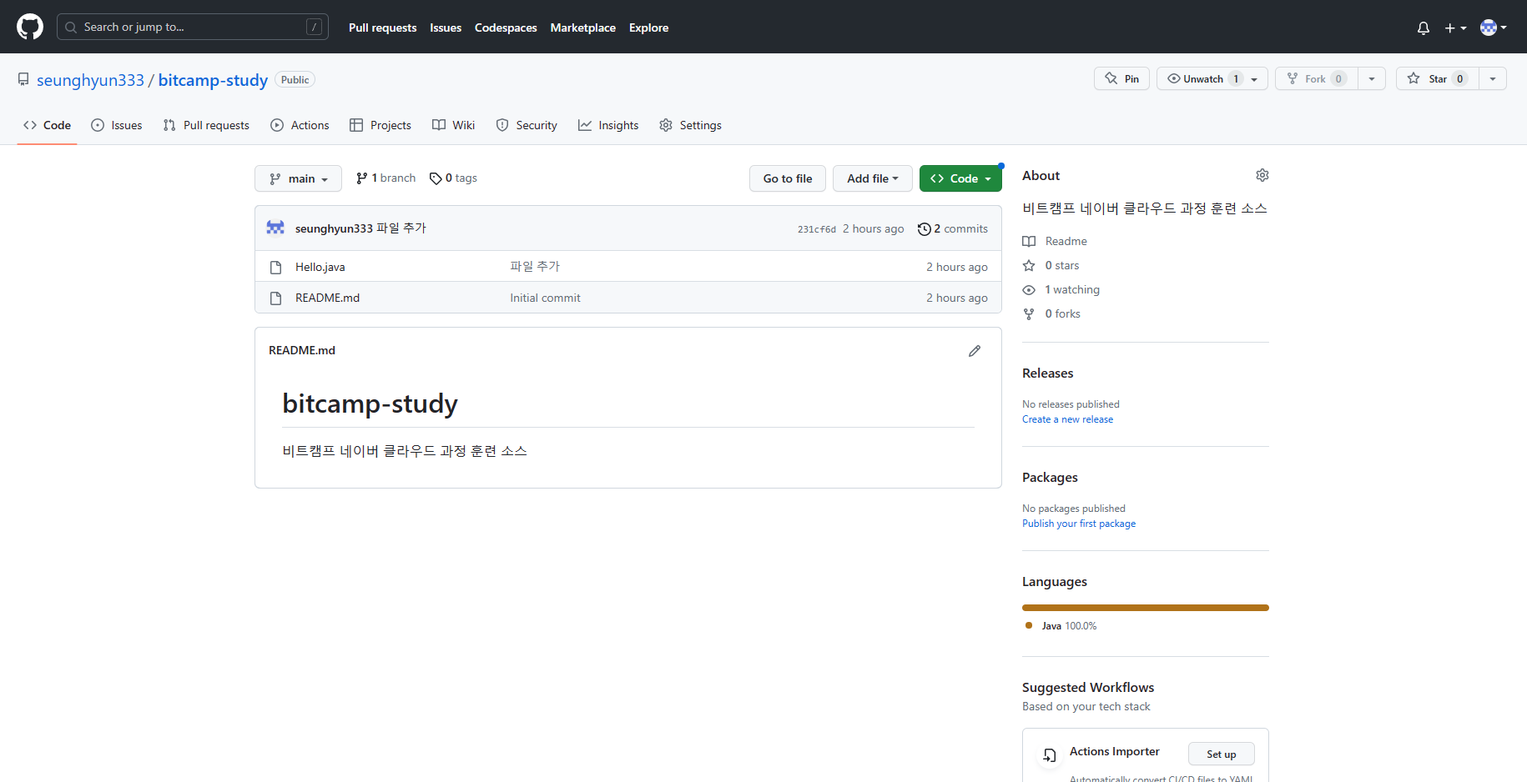Viewport: 1527px width, 782px height.
Task: Click the README.md title above the readme
Action: point(302,350)
